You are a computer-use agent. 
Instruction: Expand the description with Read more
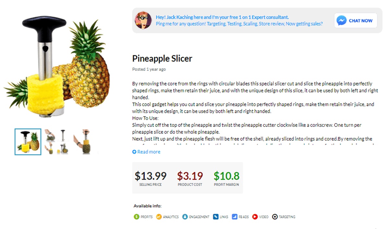tap(146, 152)
